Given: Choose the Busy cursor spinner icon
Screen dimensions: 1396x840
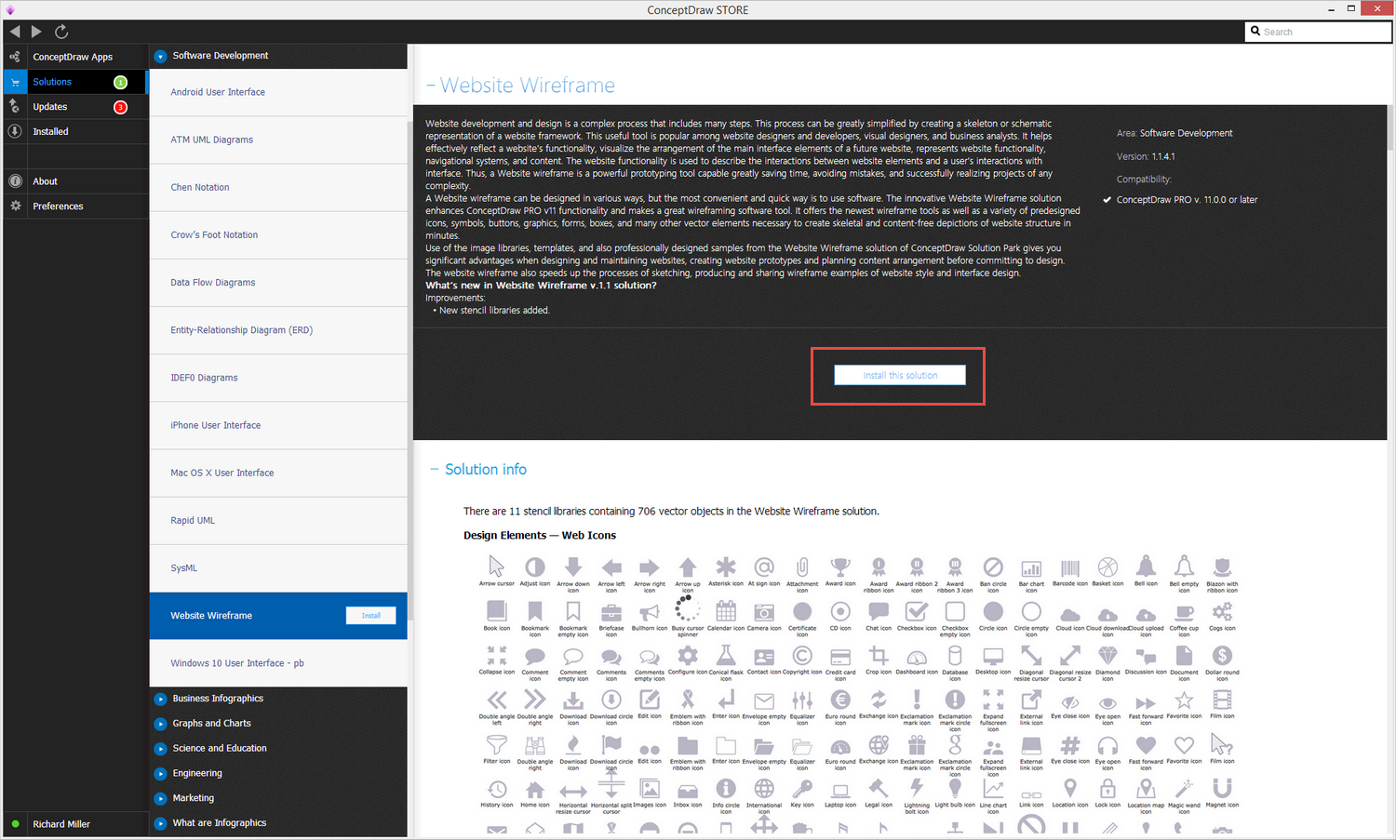Looking at the screenshot, I should (x=687, y=608).
